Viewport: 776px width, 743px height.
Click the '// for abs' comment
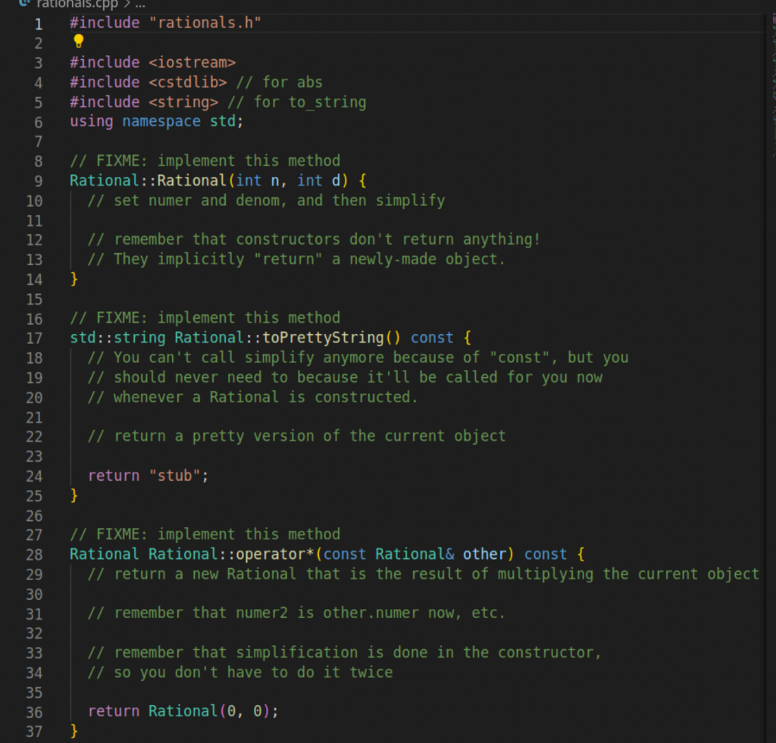pos(279,82)
